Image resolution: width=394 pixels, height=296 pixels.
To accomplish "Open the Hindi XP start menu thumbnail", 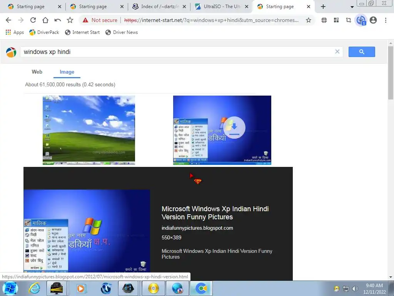I will [x=222, y=130].
